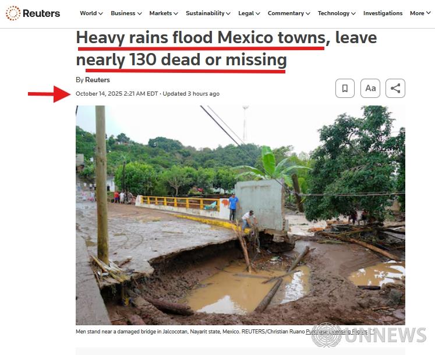This screenshot has height=355, width=435.
Task: Expand the Markets dropdown chevron
Action: [x=176, y=13]
